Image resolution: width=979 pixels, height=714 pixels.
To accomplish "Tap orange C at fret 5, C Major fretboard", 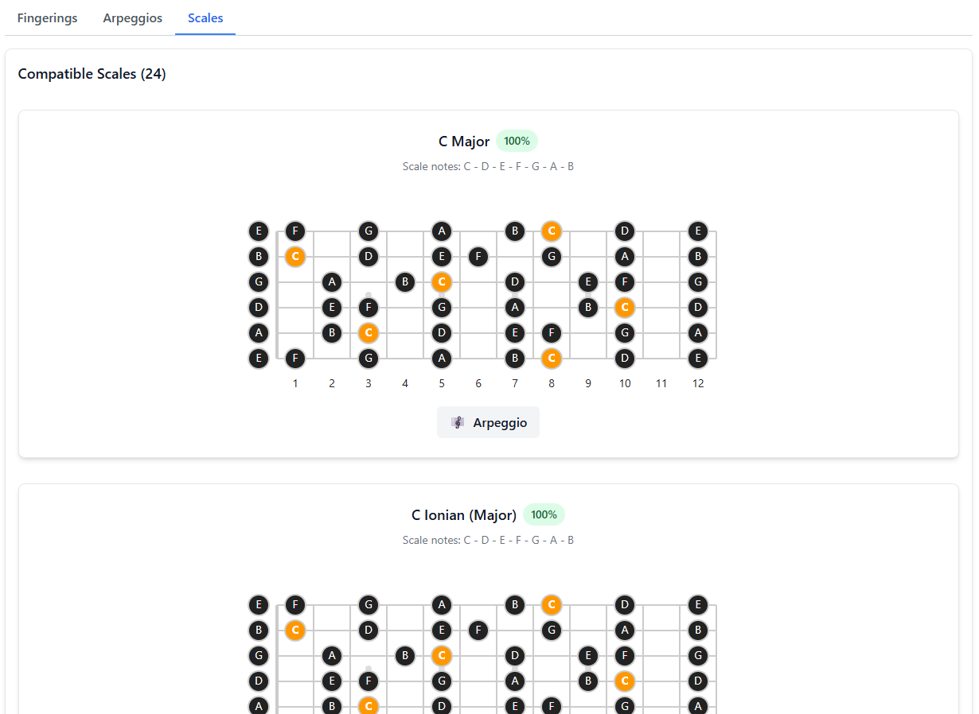I will [x=442, y=282].
